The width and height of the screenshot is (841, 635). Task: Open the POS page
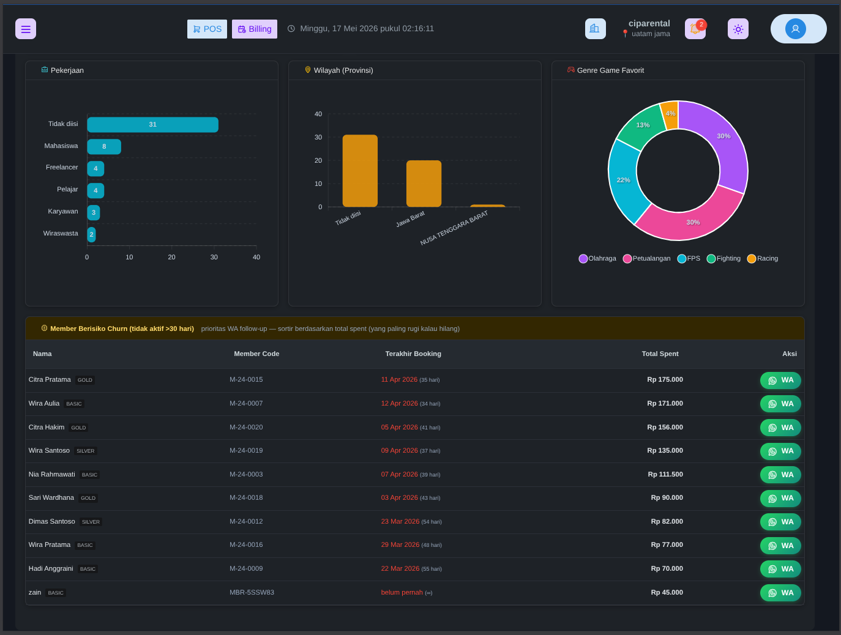coord(207,29)
